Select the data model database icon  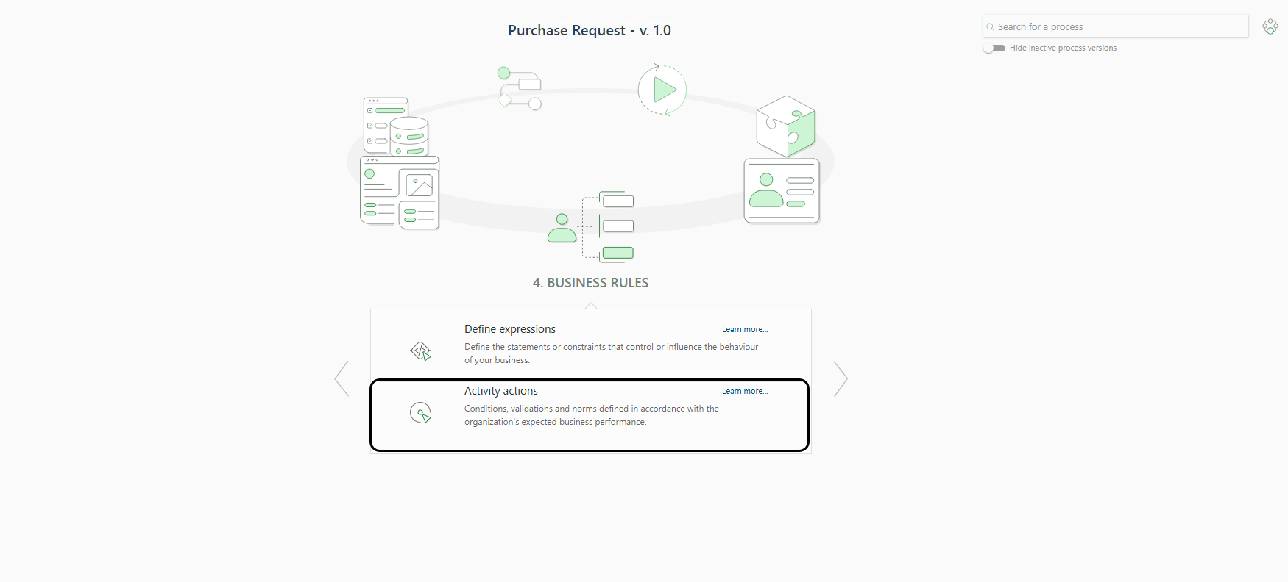coord(397,126)
